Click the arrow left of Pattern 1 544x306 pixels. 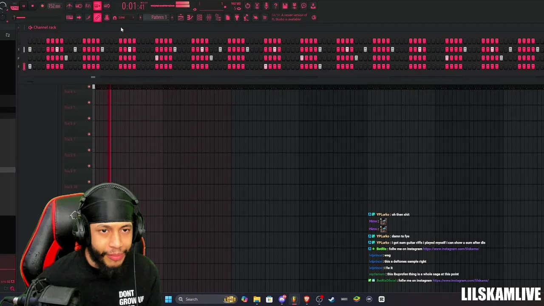point(140,17)
